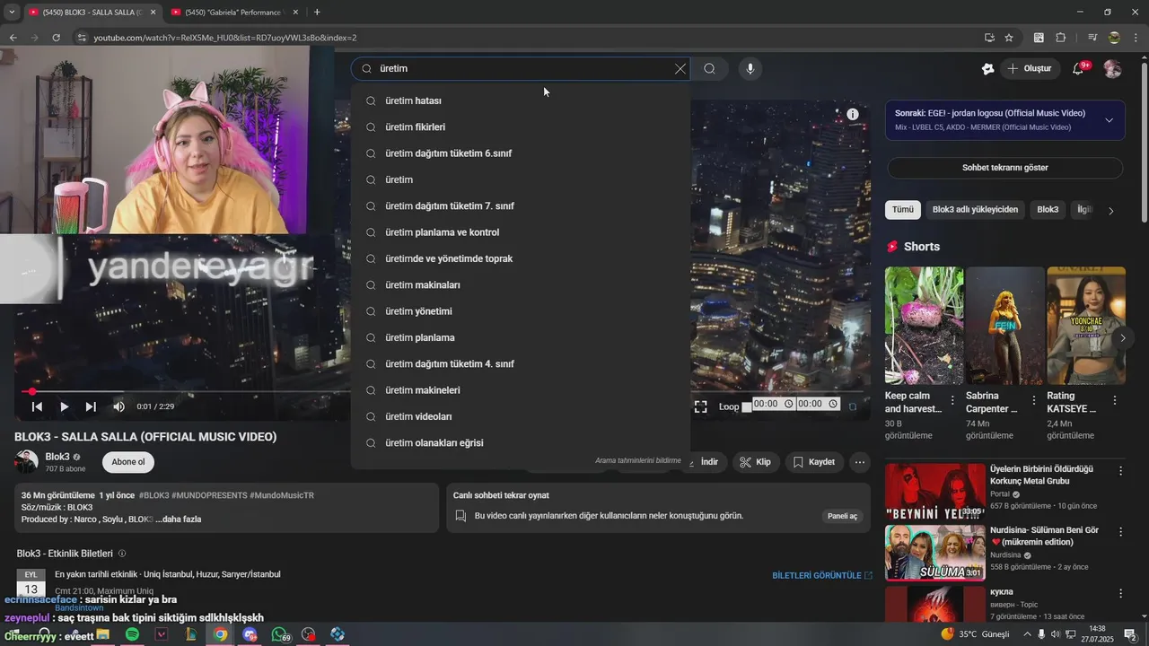This screenshot has width=1149, height=646.
Task: Show next Shorts with arrow
Action: 1122,338
